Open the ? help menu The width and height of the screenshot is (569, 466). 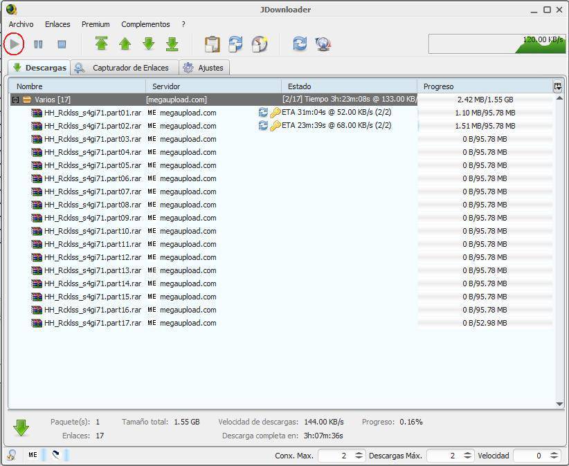tap(183, 24)
